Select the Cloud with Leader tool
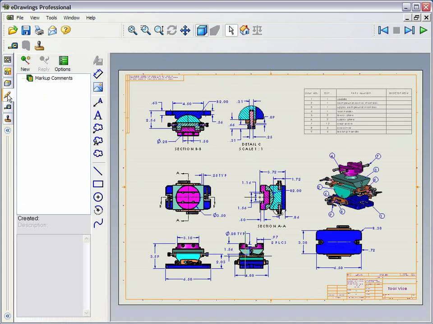This screenshot has width=433, height=324. [98, 128]
